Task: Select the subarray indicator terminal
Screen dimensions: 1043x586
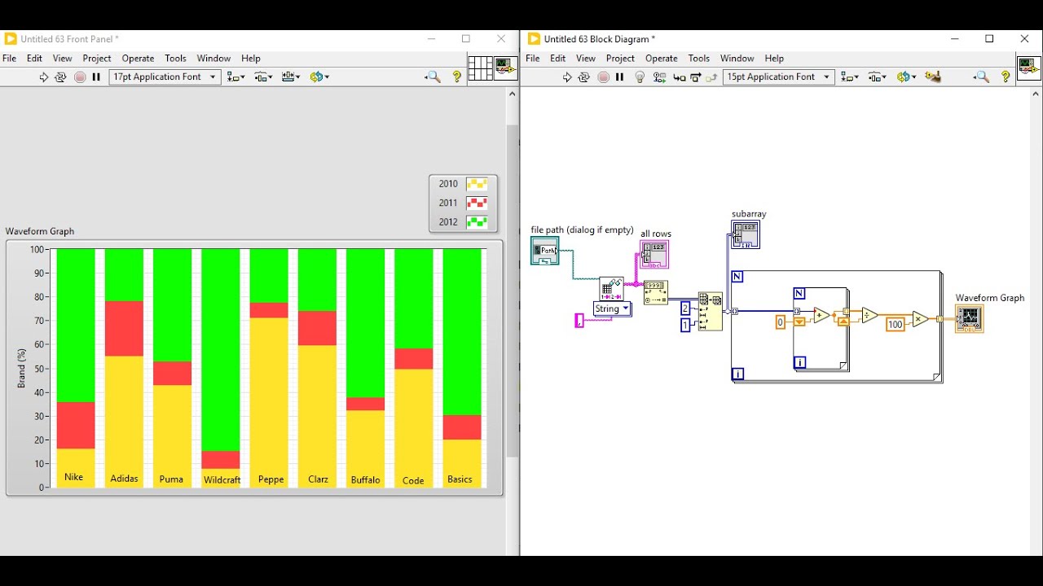Action: pos(746,235)
